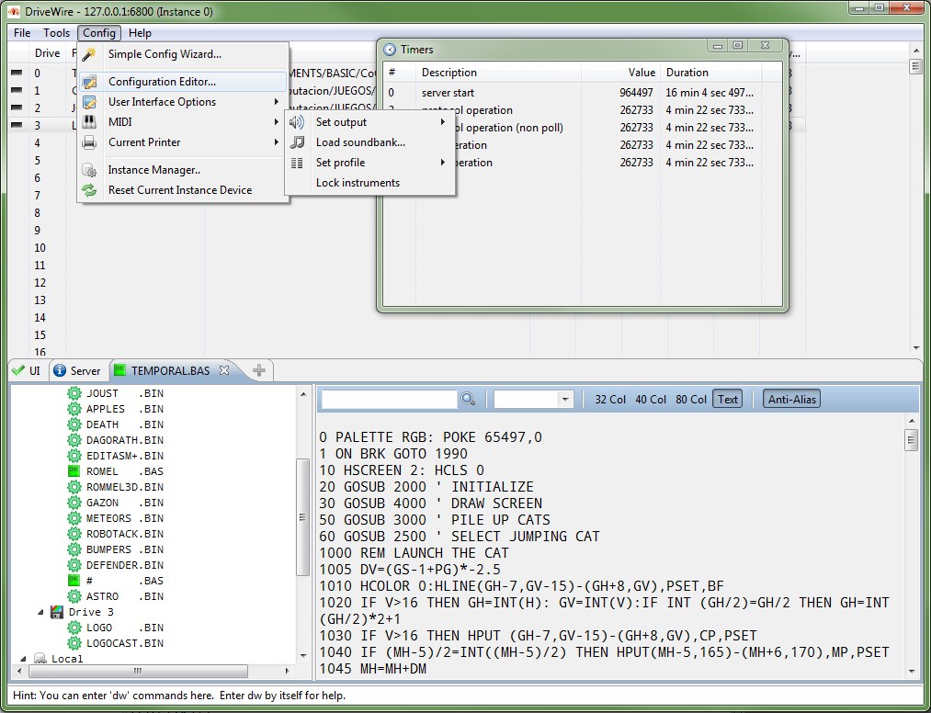Open Instance Manager from the Config menu
Screen dimensions: 931x713
tap(153, 170)
